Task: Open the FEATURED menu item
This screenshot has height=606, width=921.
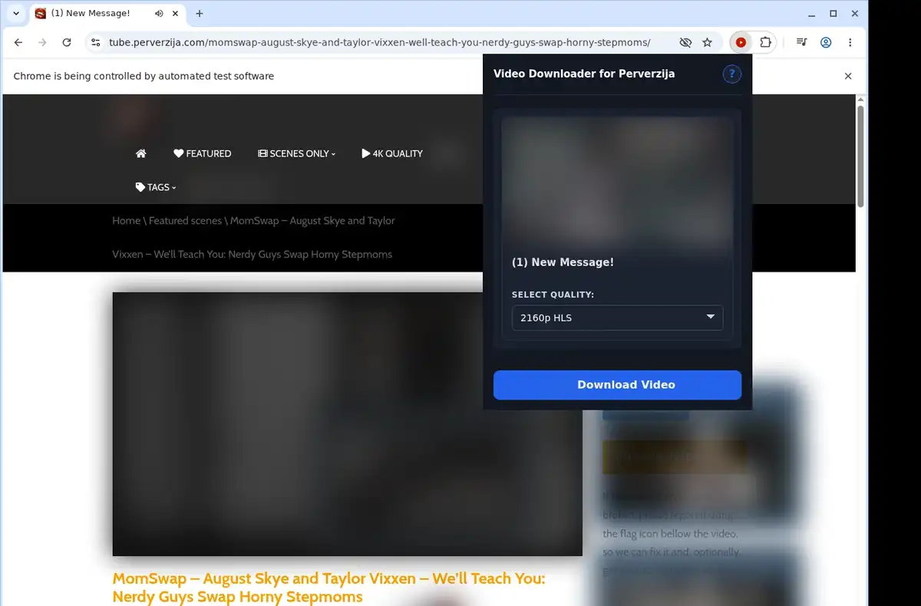Action: pos(203,153)
